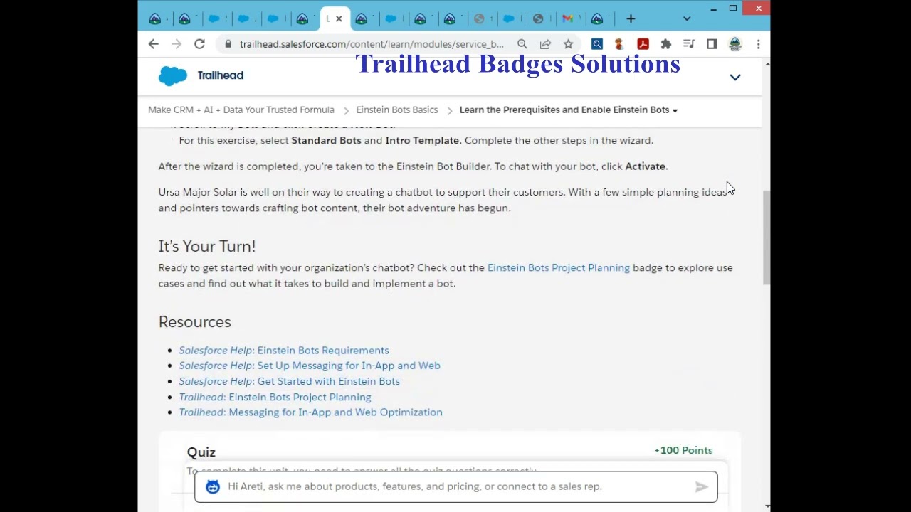
Task: Open the Chrome profile avatar
Action: pyautogui.click(x=735, y=44)
